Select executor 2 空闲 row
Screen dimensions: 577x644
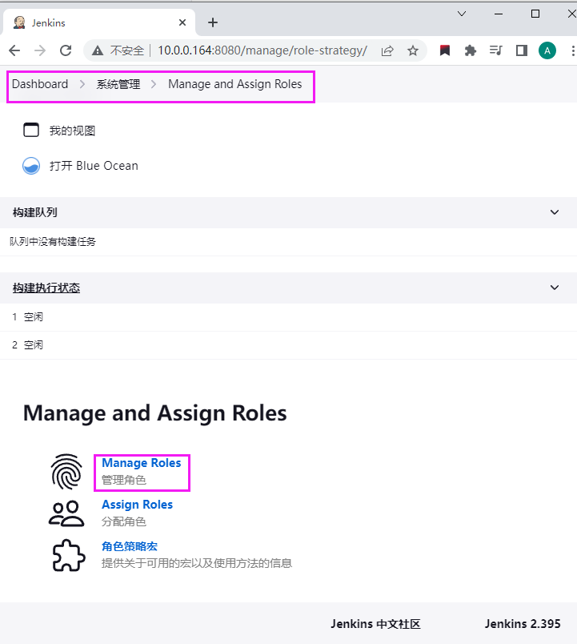point(288,345)
